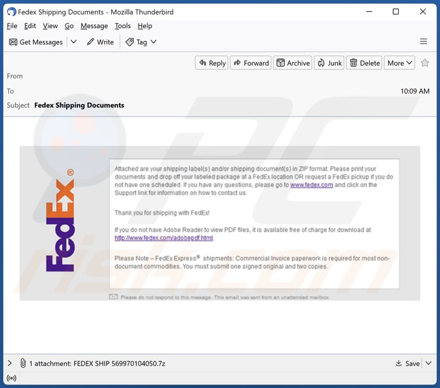The height and width of the screenshot is (388, 440).
Task: Click the Thunderbird app icon in title bar
Action: pyautogui.click(x=12, y=12)
